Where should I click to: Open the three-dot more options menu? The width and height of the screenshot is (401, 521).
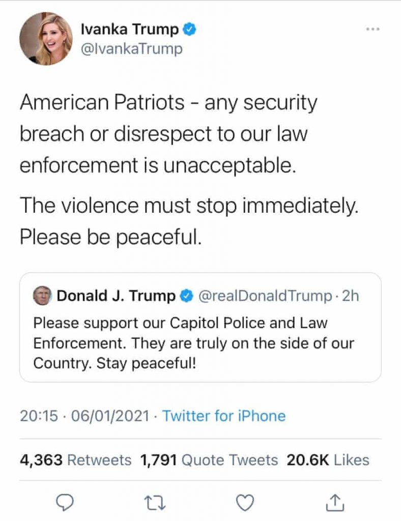point(373,29)
